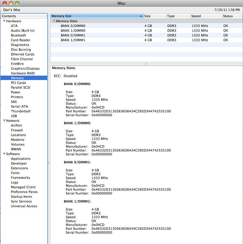Click the Contents column header
Image resolution: width=243 pixels, height=244 pixels.
pyautogui.click(x=24, y=16)
